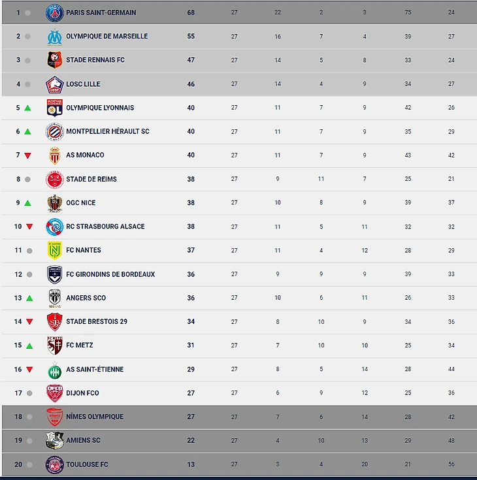Open the Nîmes Olympique team link
477x480 pixels.
[x=95, y=417]
